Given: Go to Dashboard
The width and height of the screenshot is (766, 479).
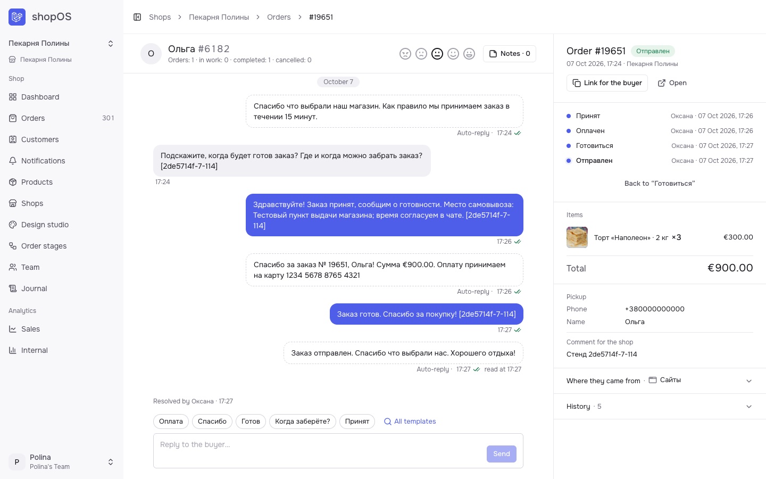Looking at the screenshot, I should point(61,97).
